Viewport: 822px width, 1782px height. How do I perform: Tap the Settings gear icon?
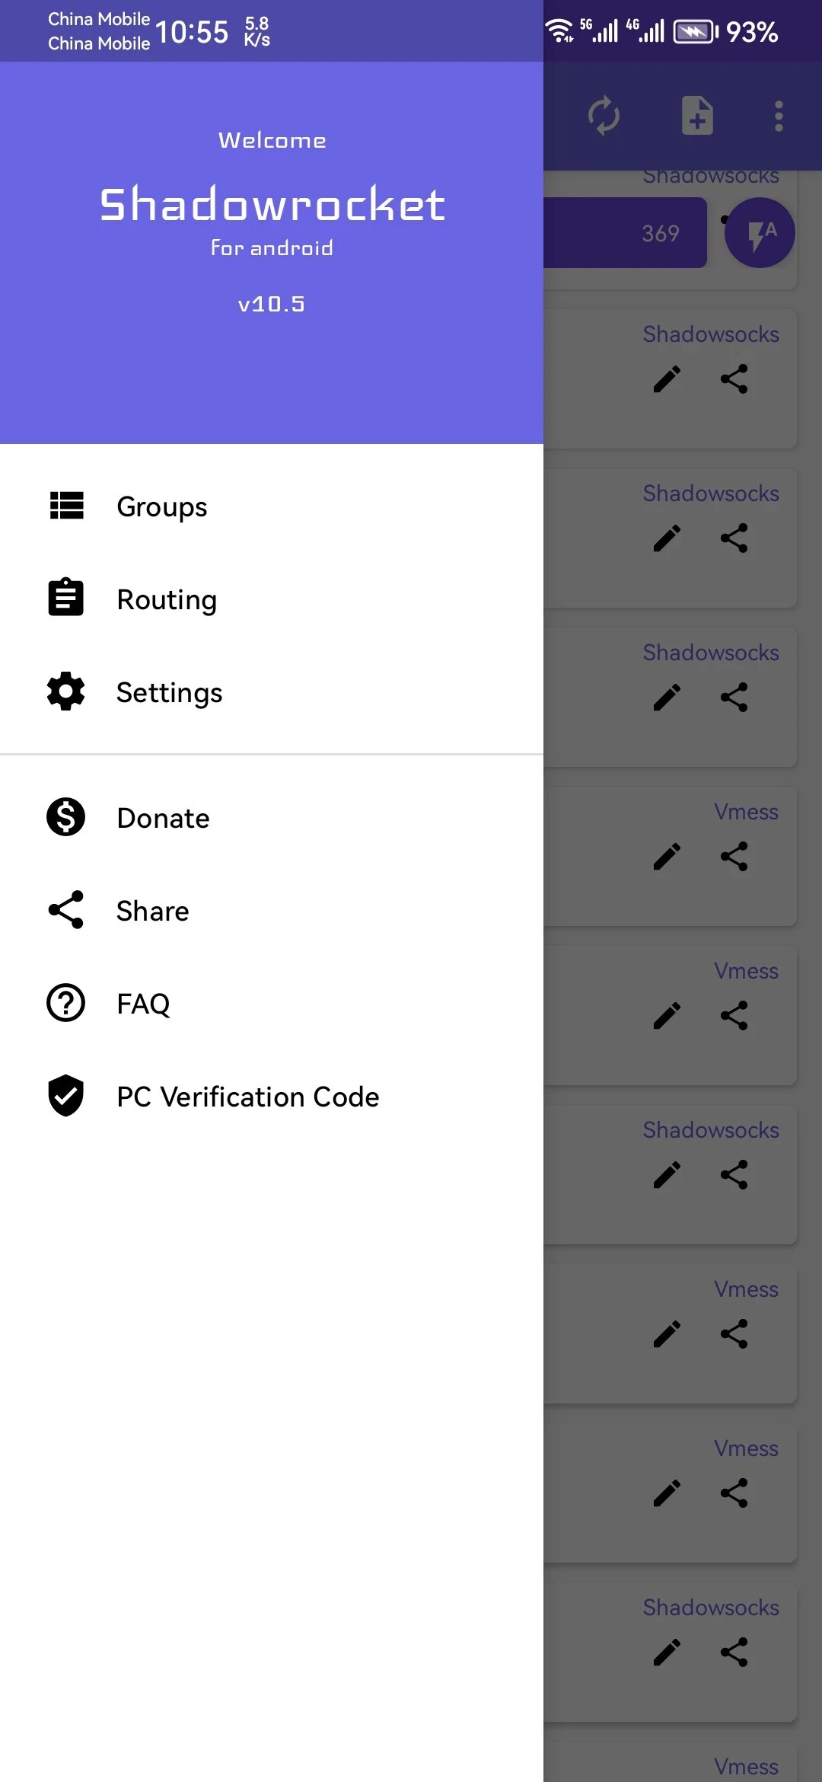[66, 691]
